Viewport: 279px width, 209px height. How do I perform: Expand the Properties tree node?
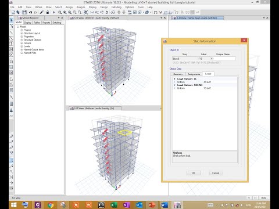(x=22, y=37)
